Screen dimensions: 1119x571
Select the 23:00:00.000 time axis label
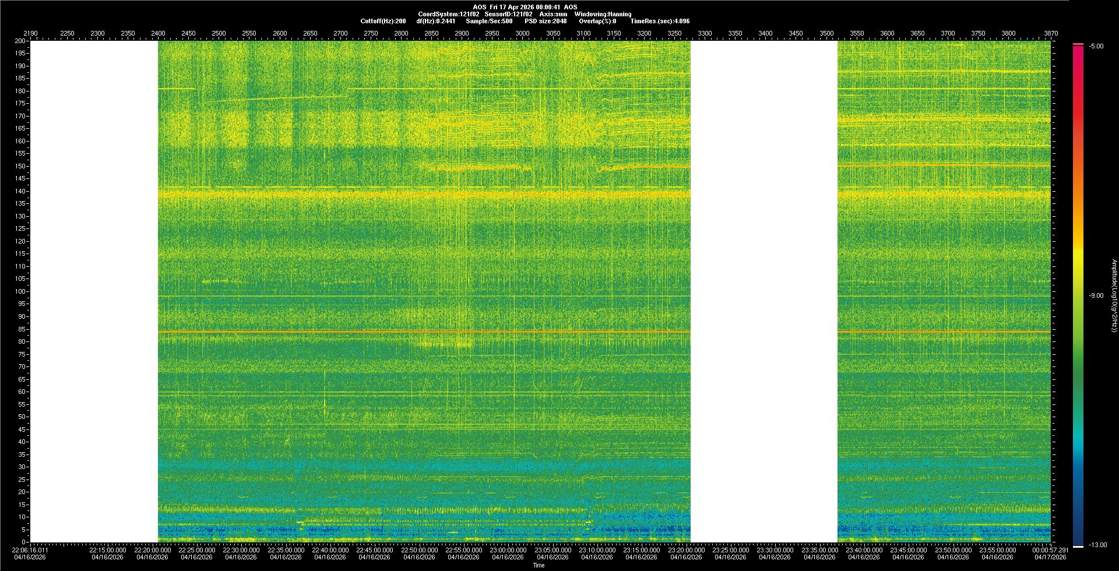point(508,550)
